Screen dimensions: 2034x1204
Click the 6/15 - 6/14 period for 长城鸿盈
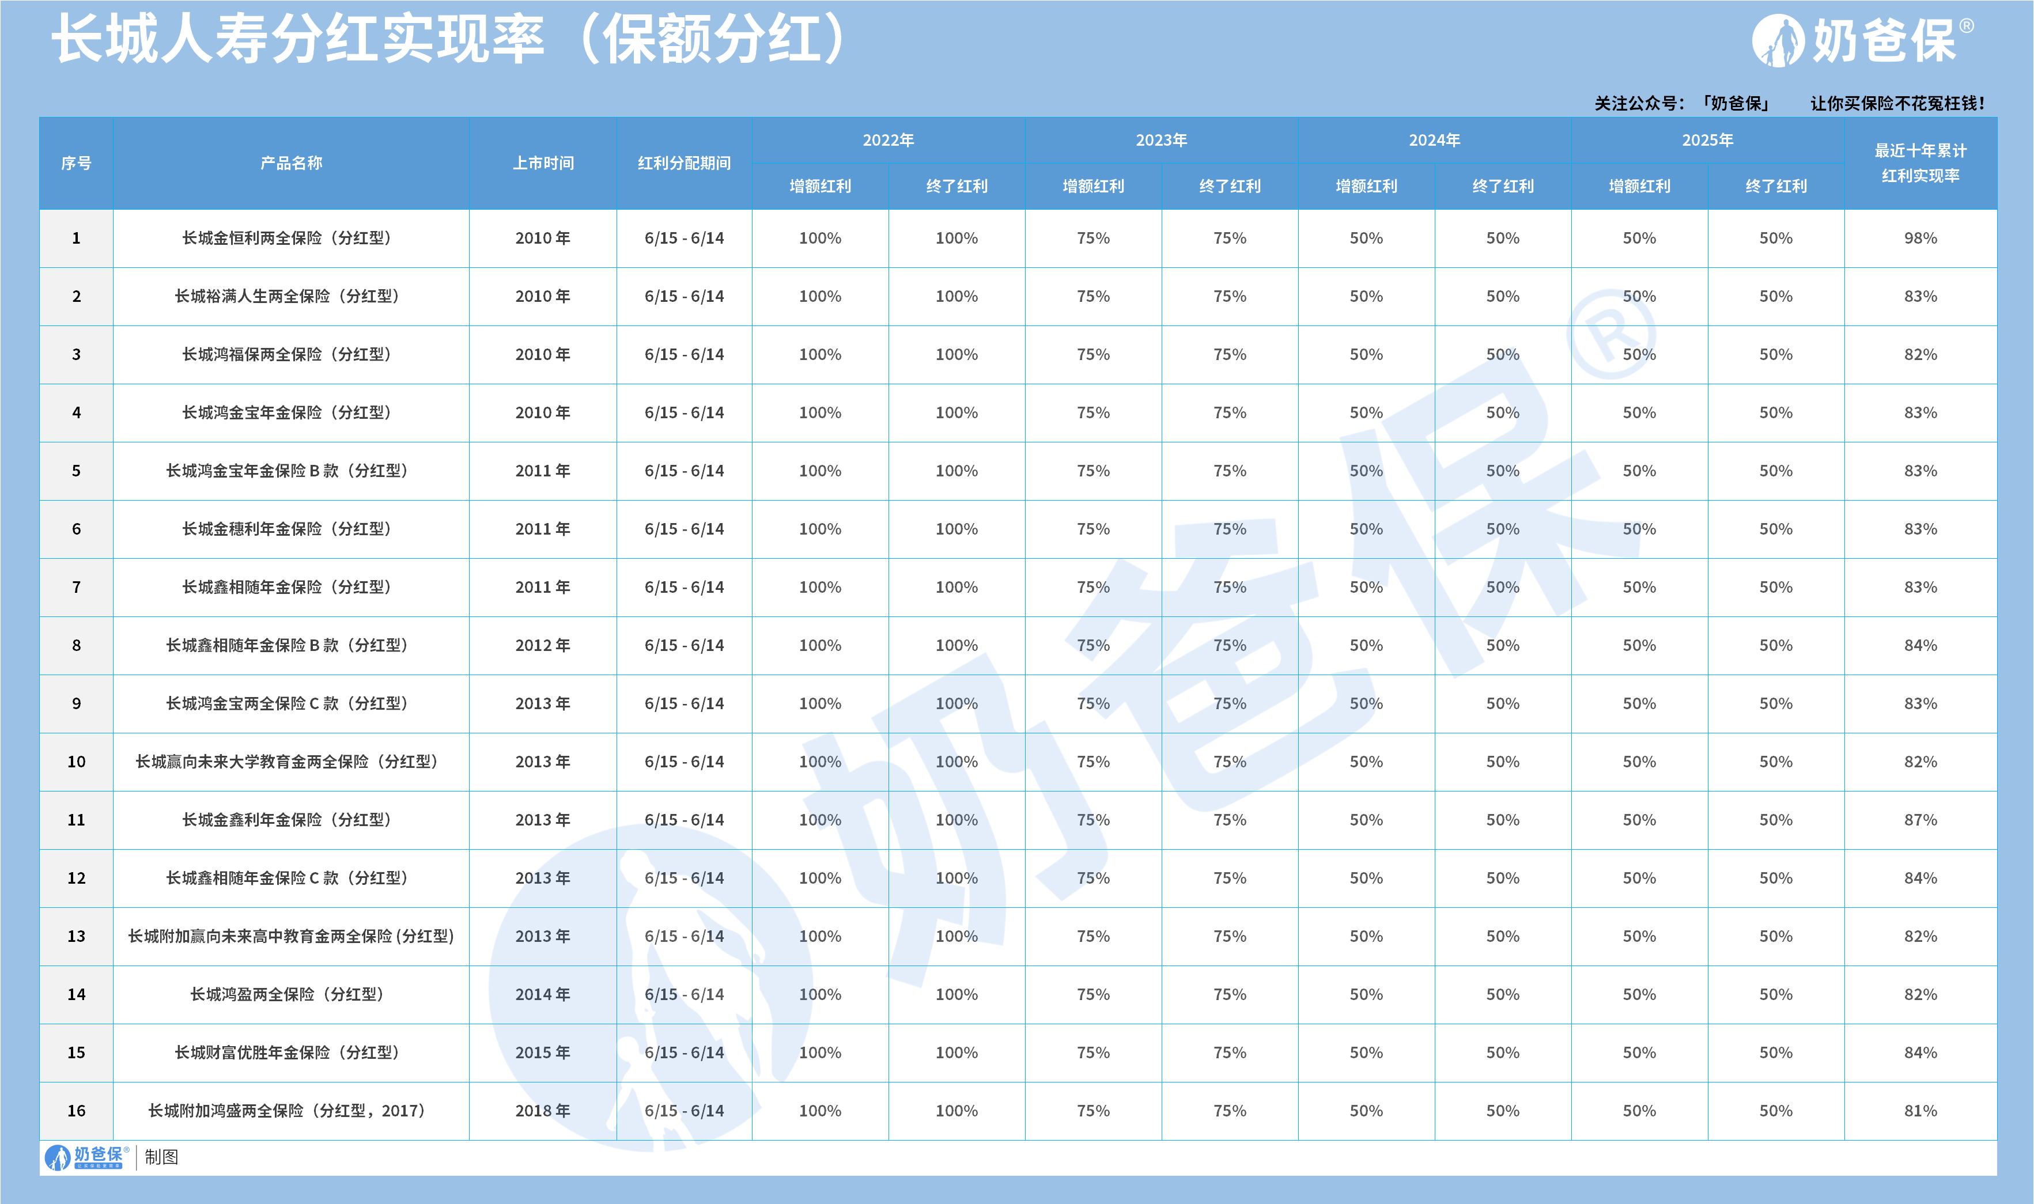684,994
